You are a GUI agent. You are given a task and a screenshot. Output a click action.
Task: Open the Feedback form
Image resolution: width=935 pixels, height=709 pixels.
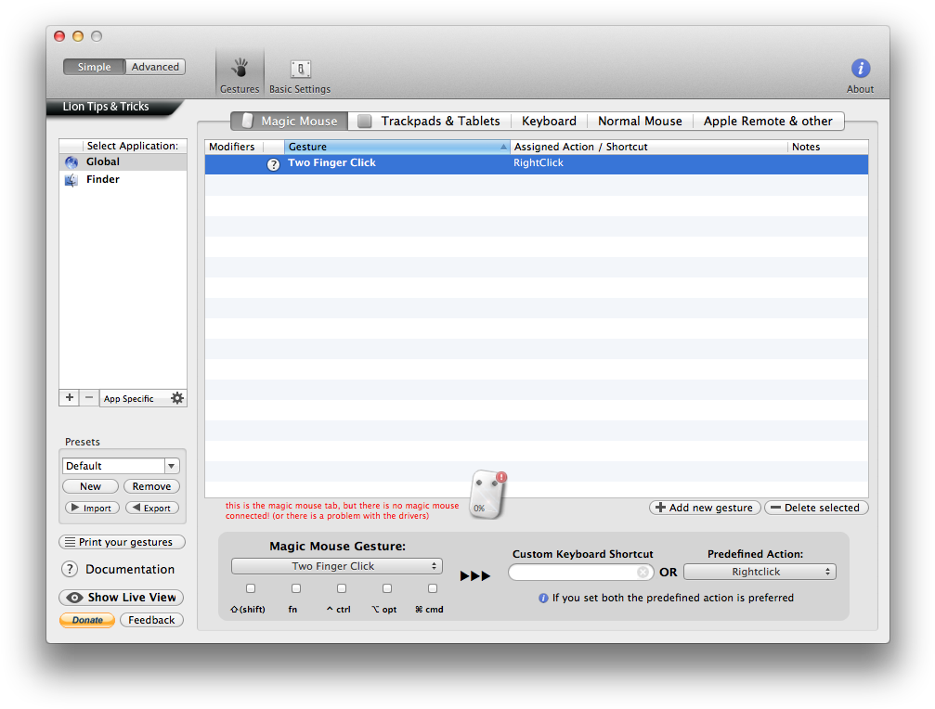coord(151,620)
